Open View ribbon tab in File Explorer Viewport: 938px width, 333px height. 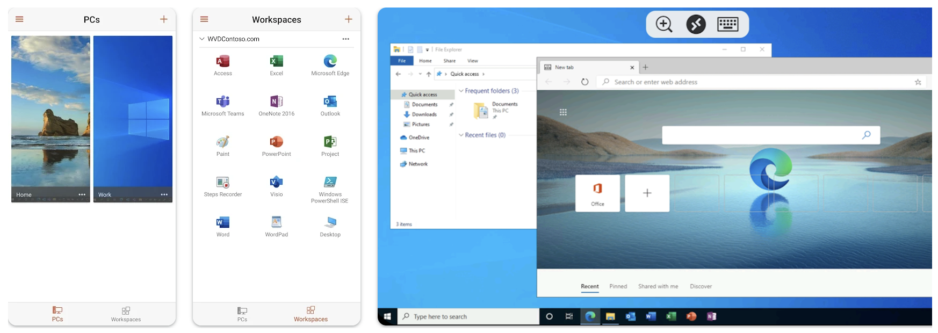[x=473, y=61]
